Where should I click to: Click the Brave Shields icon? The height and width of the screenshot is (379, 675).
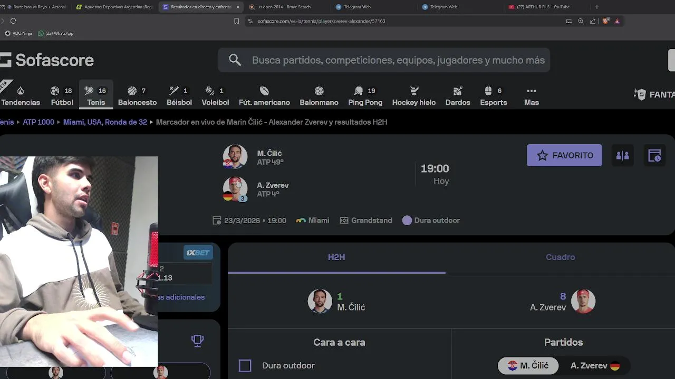point(605,21)
